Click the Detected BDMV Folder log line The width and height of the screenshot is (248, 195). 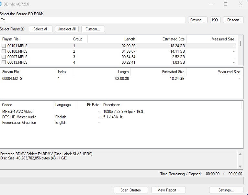click(46, 154)
